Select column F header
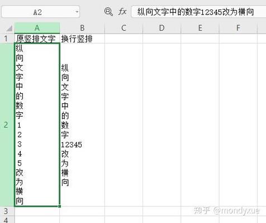This screenshot has height=223, width=266. click(x=238, y=28)
